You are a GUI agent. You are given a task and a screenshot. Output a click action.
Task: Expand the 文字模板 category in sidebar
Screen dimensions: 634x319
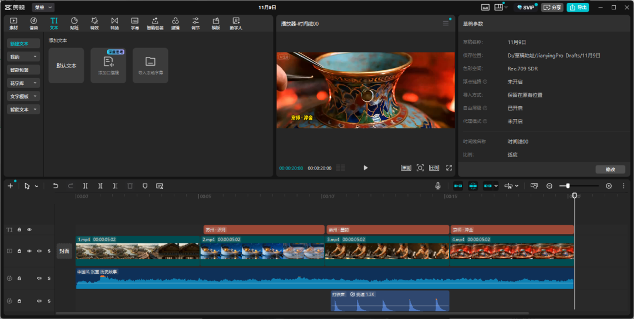click(23, 96)
